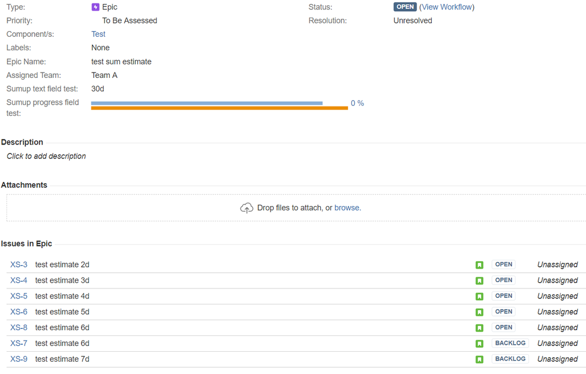The width and height of the screenshot is (586, 374).
Task: Click Unassigned next to XS-4
Action: tap(557, 280)
